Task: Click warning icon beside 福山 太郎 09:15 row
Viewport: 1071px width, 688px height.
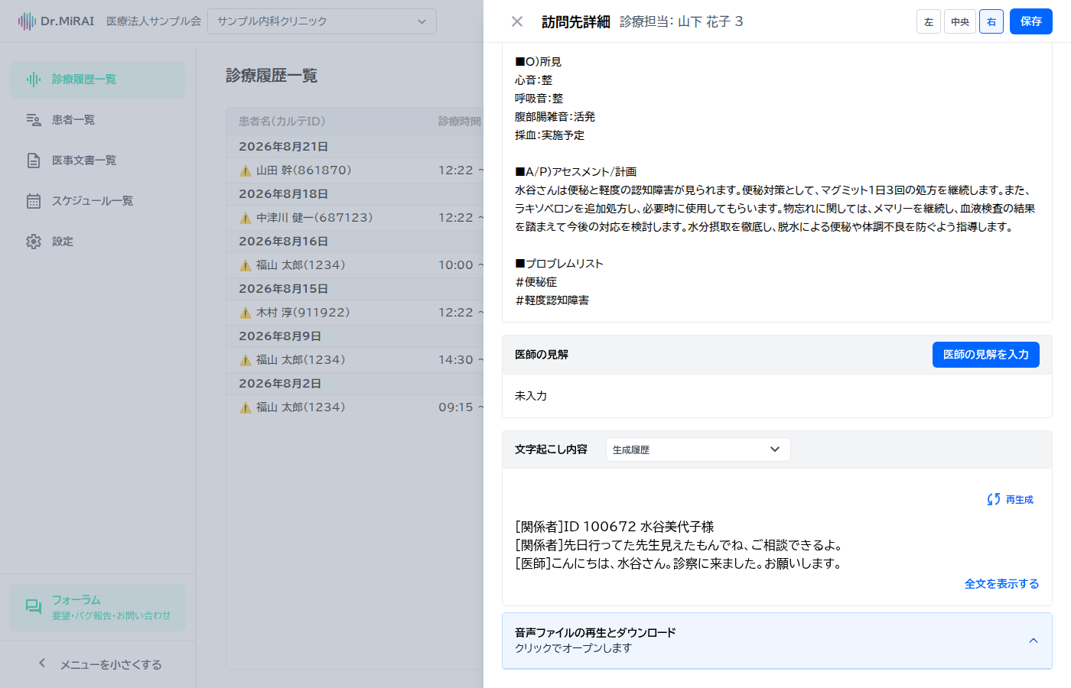Action: point(246,407)
